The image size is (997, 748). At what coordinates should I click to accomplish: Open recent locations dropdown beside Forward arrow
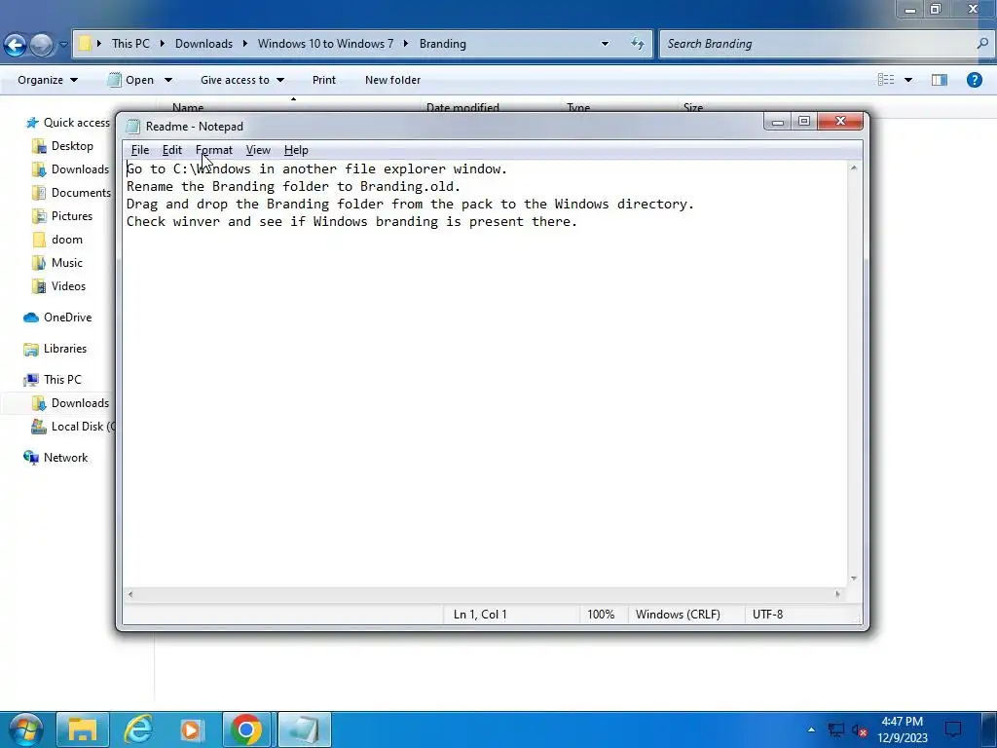[x=63, y=45]
